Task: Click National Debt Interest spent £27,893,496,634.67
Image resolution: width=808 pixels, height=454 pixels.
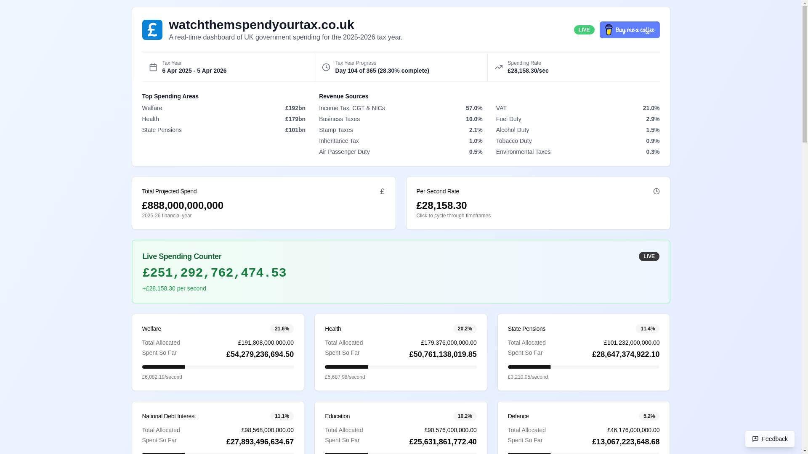Action: [260, 442]
